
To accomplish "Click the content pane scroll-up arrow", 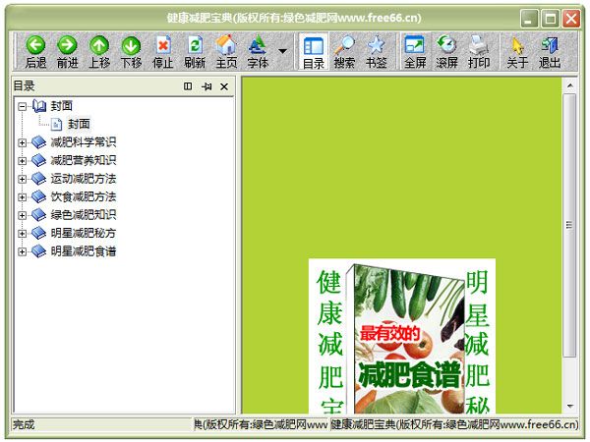I will [569, 86].
